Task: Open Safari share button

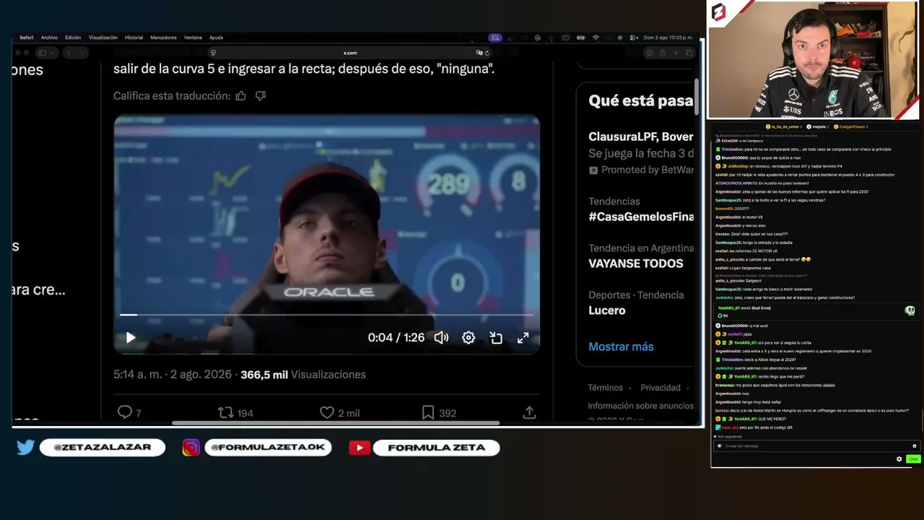Action: [x=662, y=53]
